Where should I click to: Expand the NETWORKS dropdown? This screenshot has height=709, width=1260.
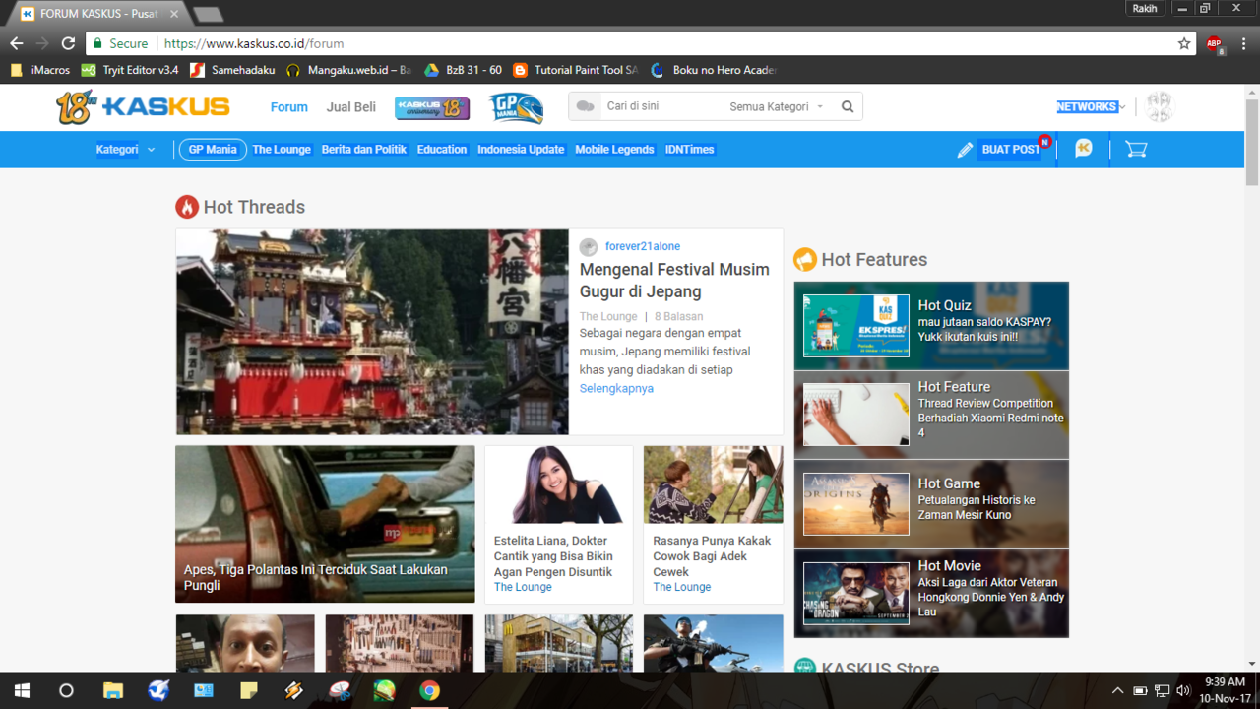pos(1092,106)
